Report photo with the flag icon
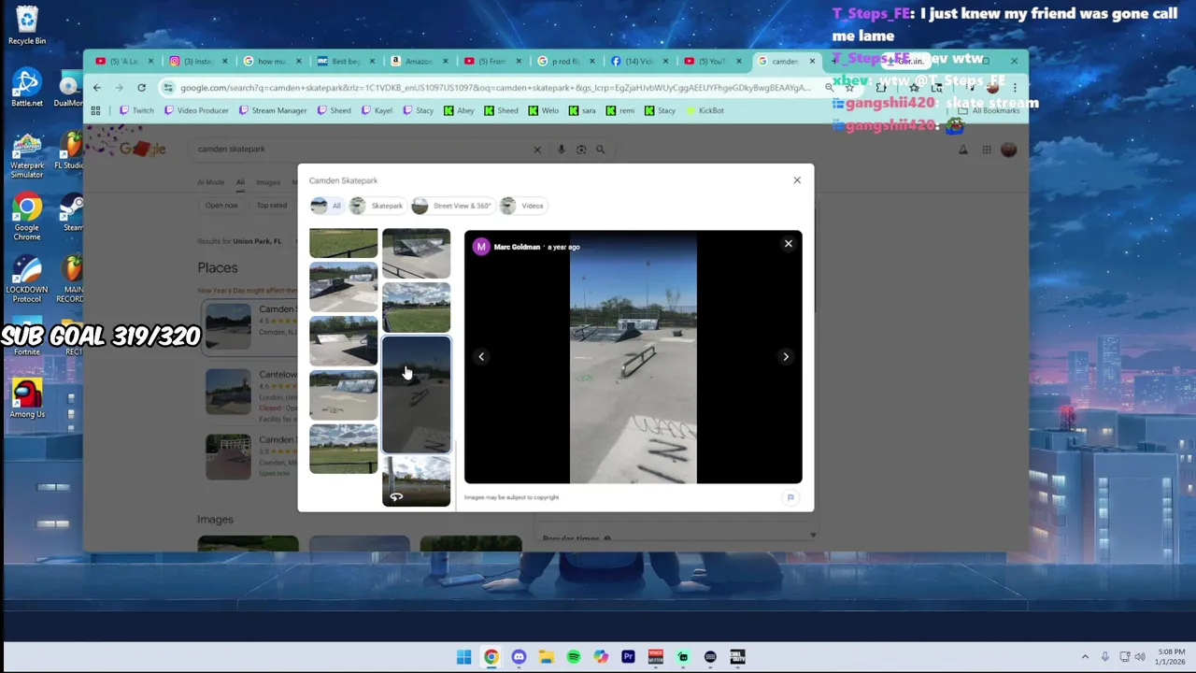Screen dimensions: 1196x673 [790, 497]
